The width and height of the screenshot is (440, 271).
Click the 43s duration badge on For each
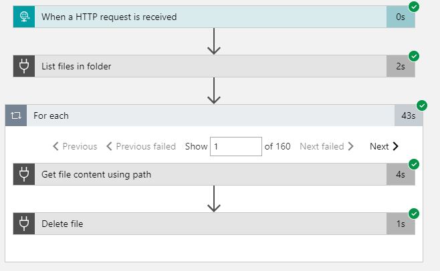tap(409, 115)
